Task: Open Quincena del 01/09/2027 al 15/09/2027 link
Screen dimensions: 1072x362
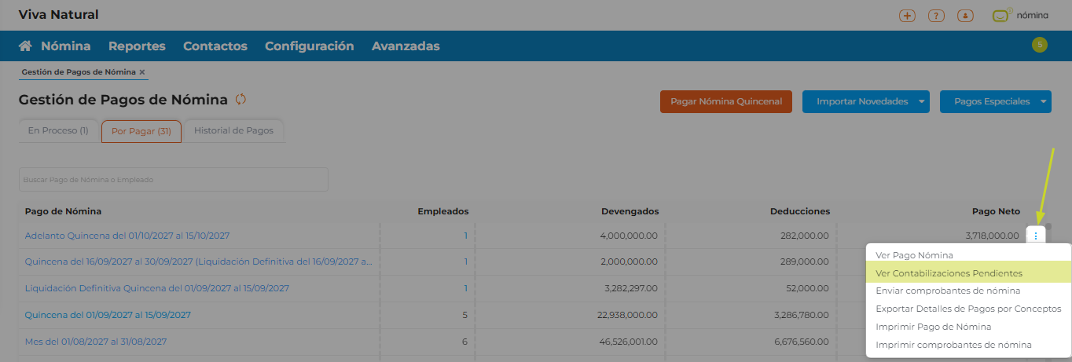Action: 108,315
